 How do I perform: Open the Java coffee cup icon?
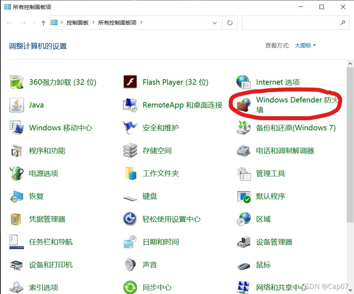pos(17,105)
